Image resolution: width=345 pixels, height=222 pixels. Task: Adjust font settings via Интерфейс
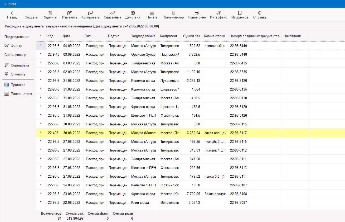coord(218,15)
